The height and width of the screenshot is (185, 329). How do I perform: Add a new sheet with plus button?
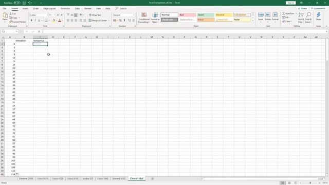pyautogui.click(x=152, y=179)
